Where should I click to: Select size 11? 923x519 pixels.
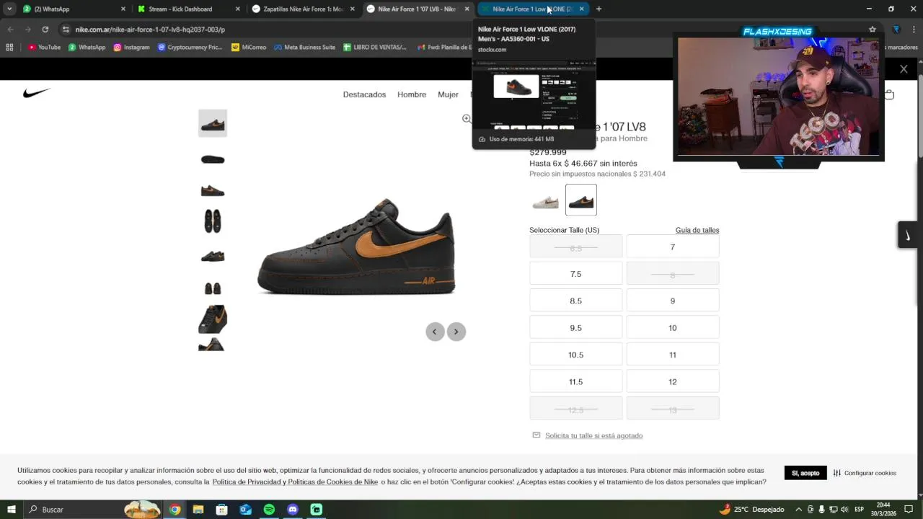tap(673, 355)
